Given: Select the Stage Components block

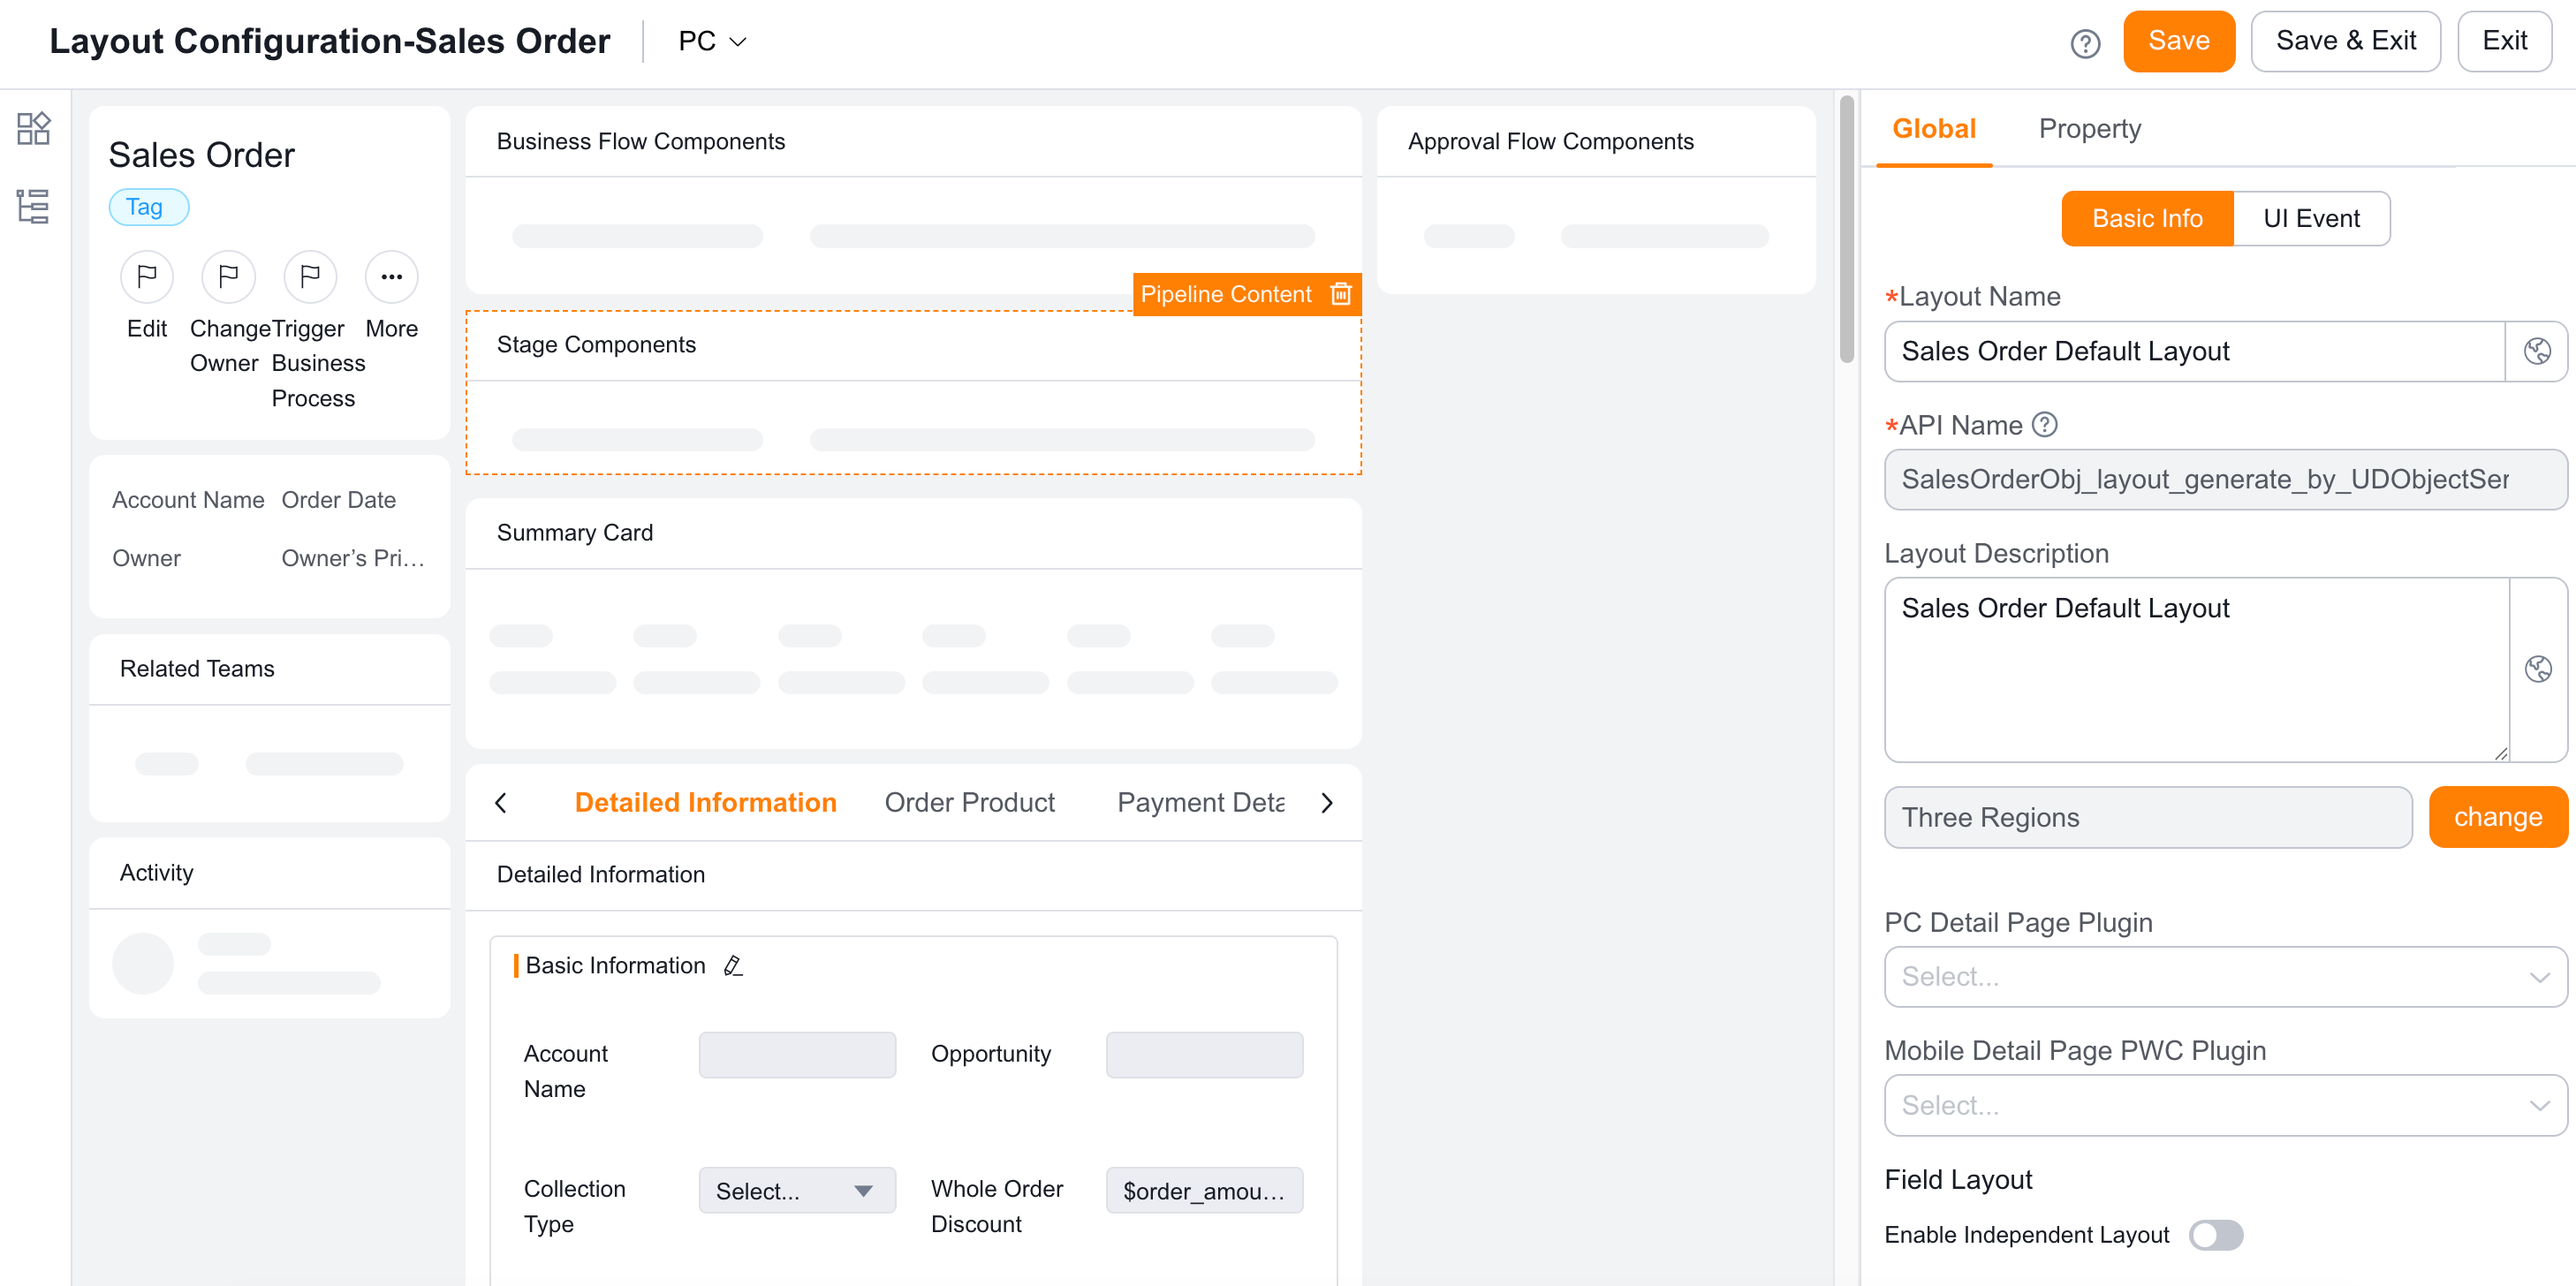Looking at the screenshot, I should tap(913, 393).
